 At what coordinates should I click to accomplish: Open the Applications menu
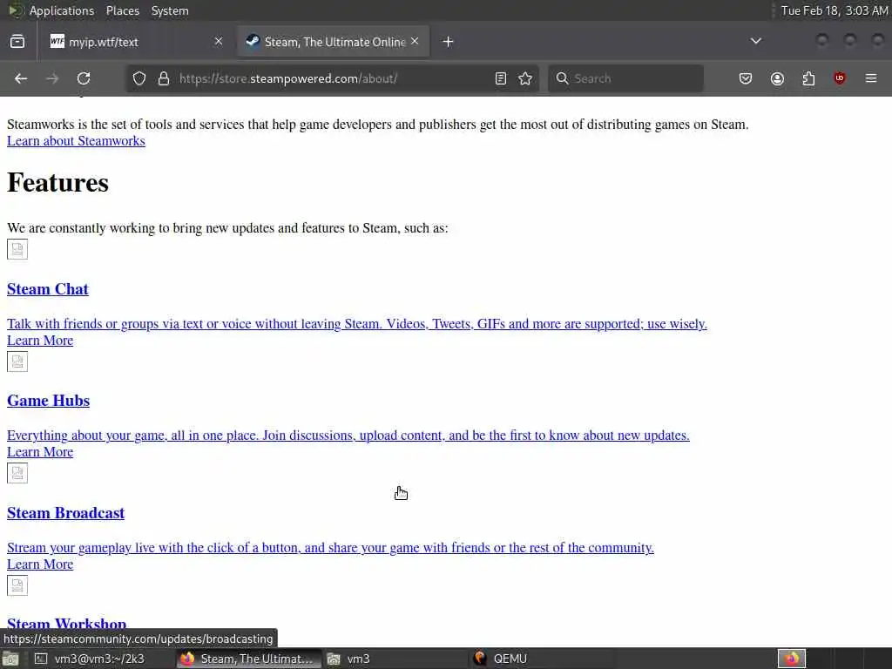point(62,10)
